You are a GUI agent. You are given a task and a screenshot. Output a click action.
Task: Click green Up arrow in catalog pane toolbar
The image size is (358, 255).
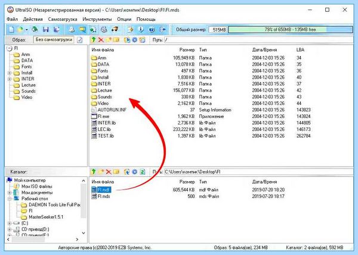click(93, 172)
